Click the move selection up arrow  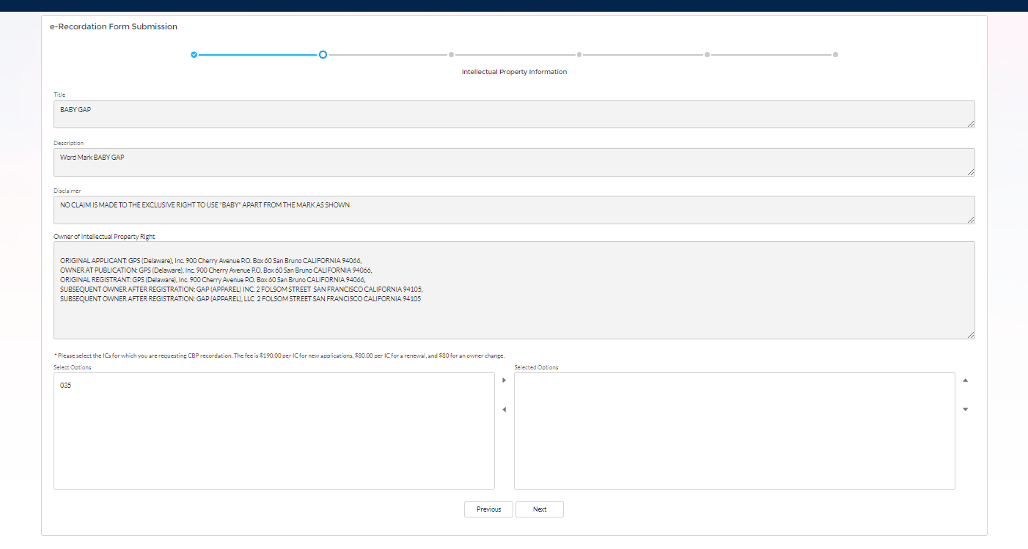(965, 380)
